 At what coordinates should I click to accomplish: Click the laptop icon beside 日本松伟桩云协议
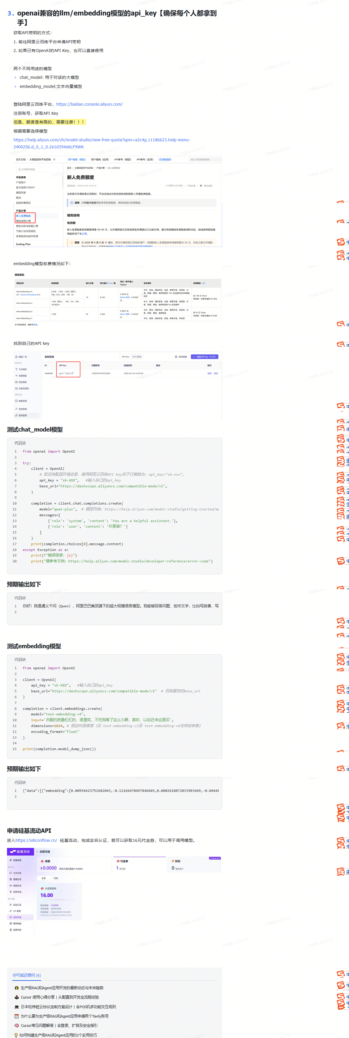tap(17, 1006)
